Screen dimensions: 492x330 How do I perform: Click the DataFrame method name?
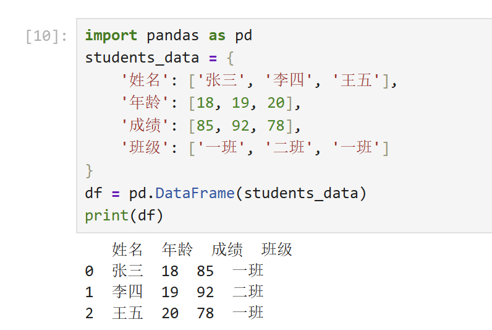[195, 193]
